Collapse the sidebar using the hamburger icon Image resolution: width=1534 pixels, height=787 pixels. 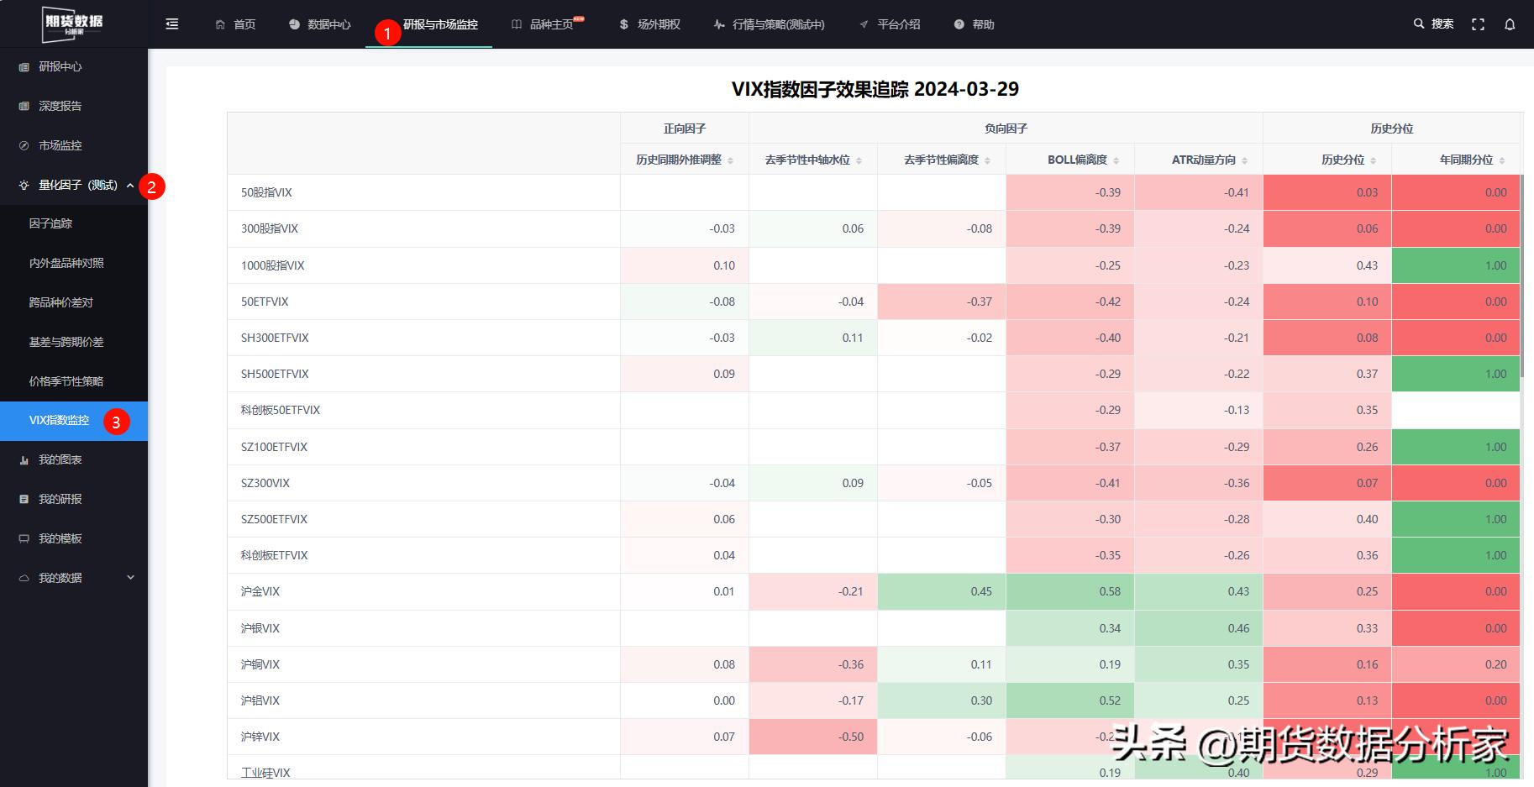[x=172, y=24]
